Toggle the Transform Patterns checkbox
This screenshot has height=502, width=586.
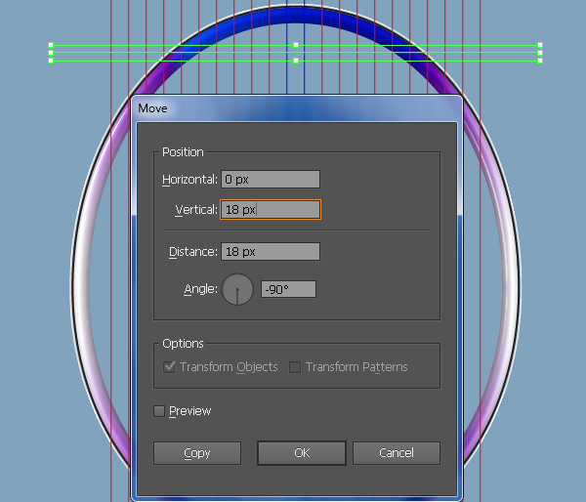[295, 367]
